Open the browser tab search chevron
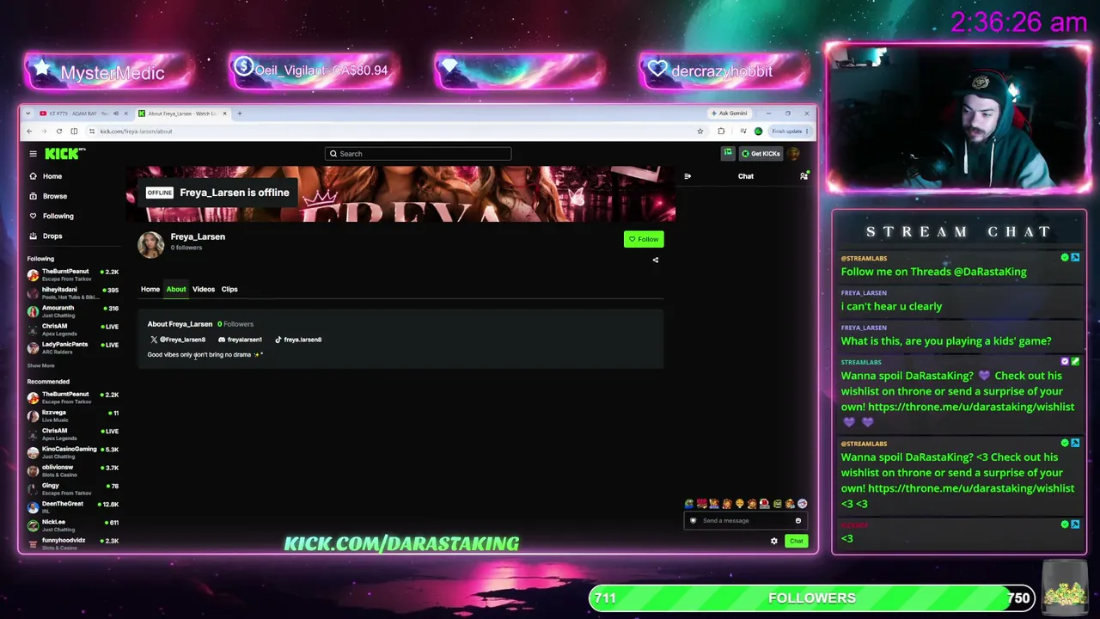The image size is (1100, 619). (28, 113)
